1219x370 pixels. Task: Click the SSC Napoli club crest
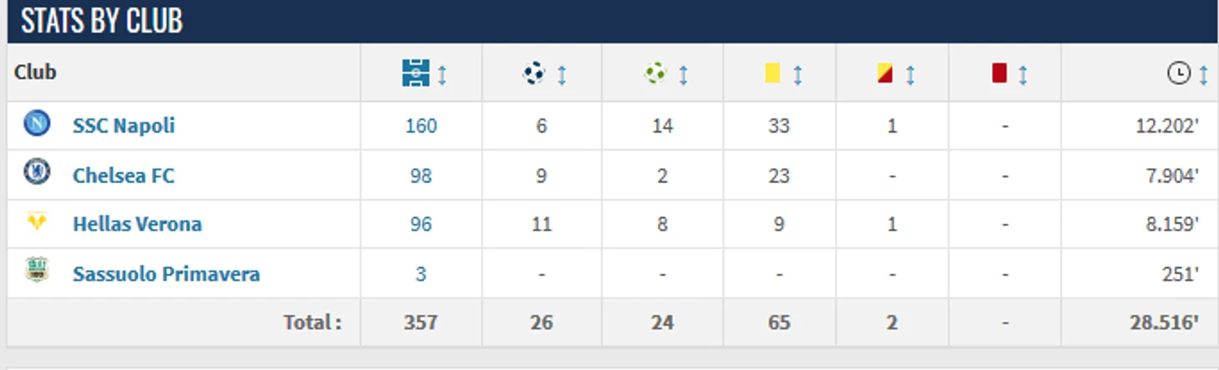pos(37,124)
